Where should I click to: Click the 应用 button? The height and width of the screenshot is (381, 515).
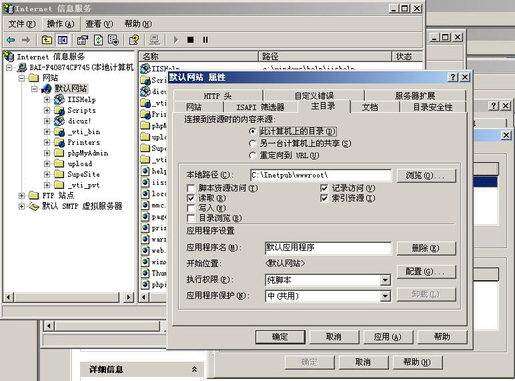[388, 337]
